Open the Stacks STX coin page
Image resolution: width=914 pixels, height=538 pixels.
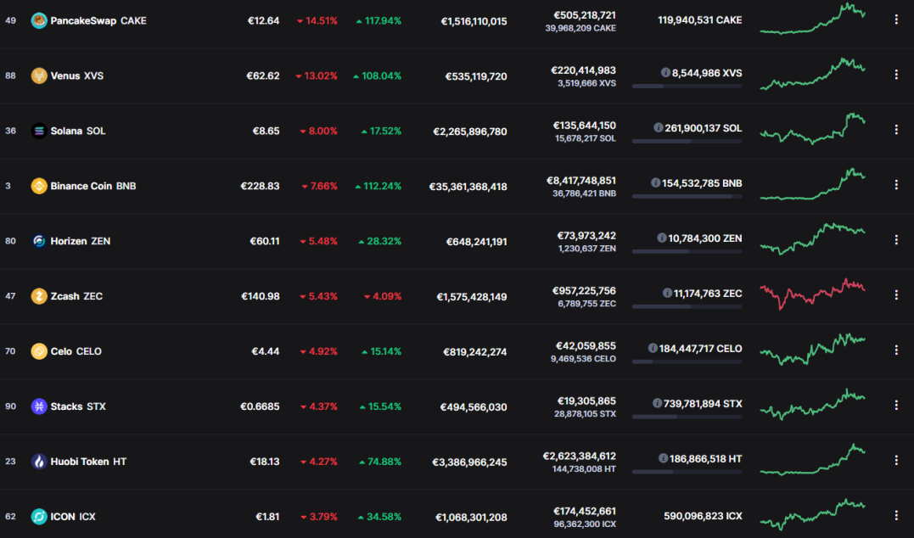coord(78,406)
